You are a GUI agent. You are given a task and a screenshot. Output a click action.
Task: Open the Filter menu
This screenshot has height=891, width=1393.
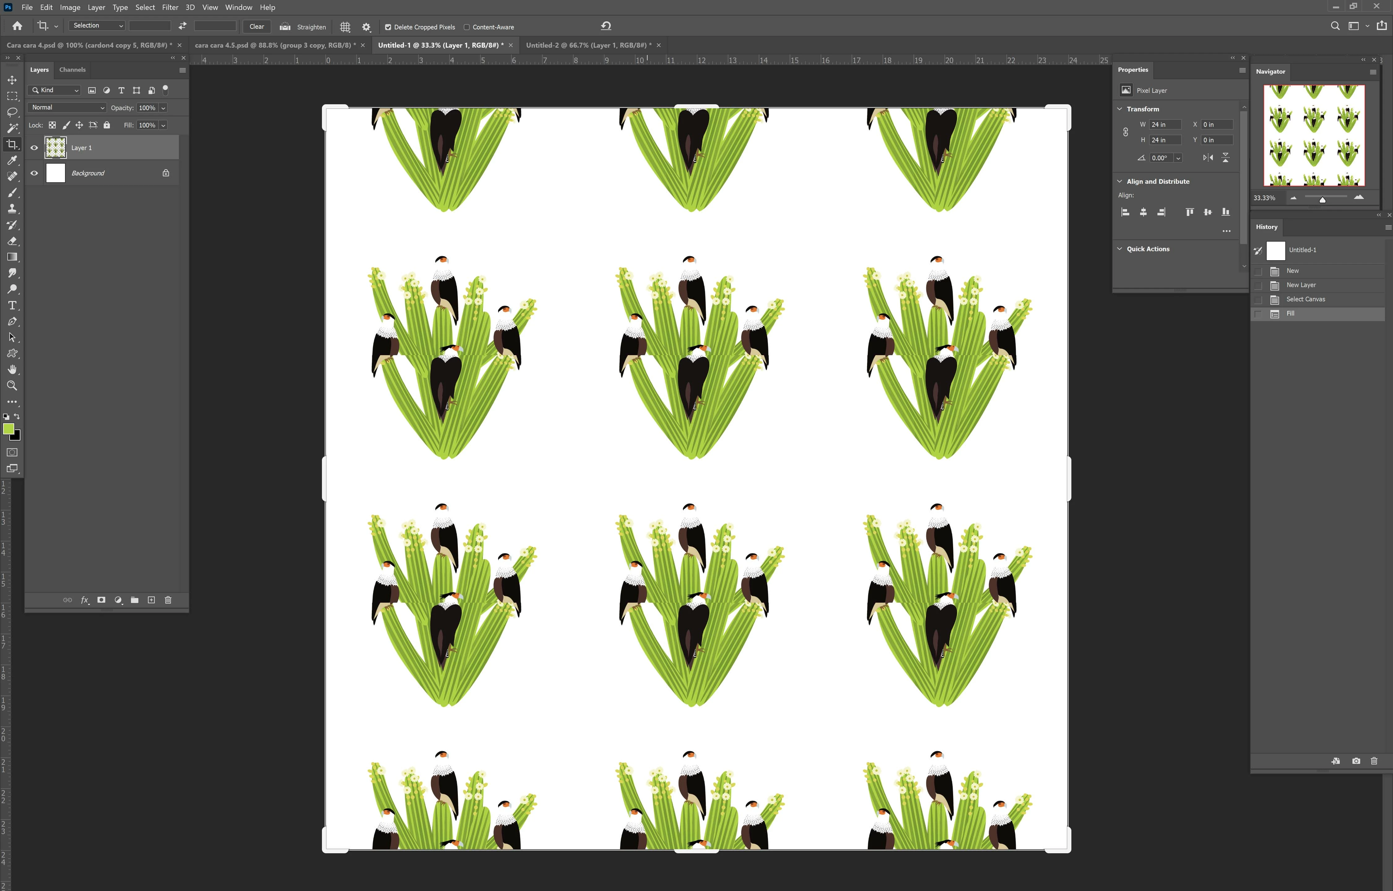tap(170, 7)
